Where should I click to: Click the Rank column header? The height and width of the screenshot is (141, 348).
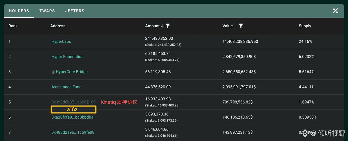[x=13, y=26]
